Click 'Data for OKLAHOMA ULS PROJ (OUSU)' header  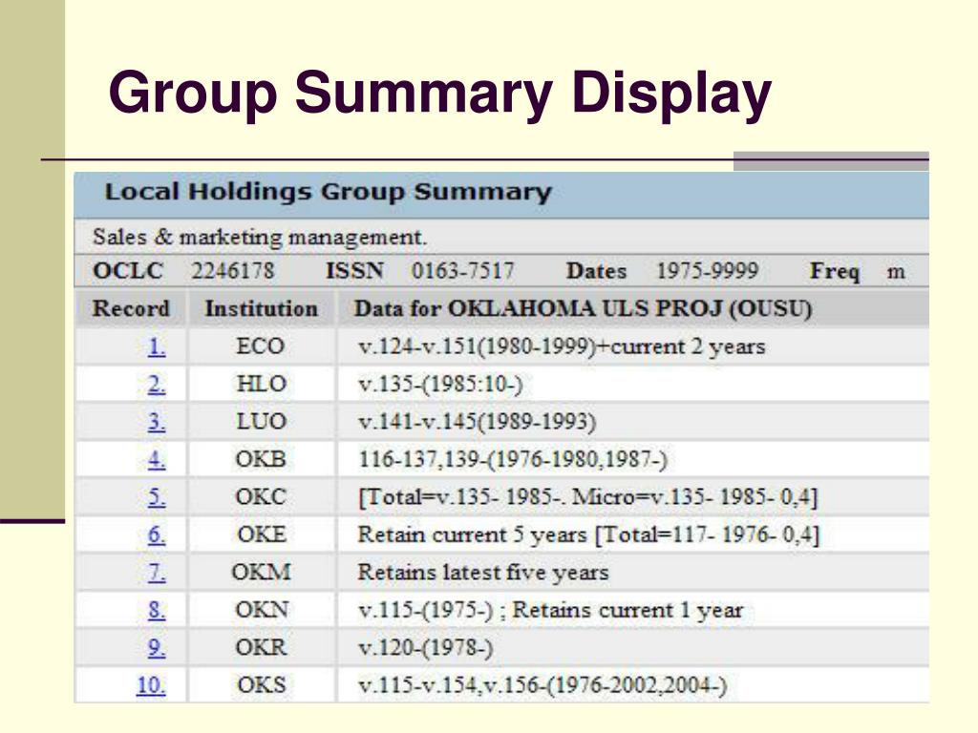(x=584, y=308)
